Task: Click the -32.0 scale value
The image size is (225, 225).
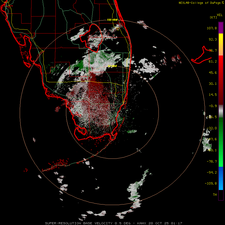Action: click(x=212, y=128)
